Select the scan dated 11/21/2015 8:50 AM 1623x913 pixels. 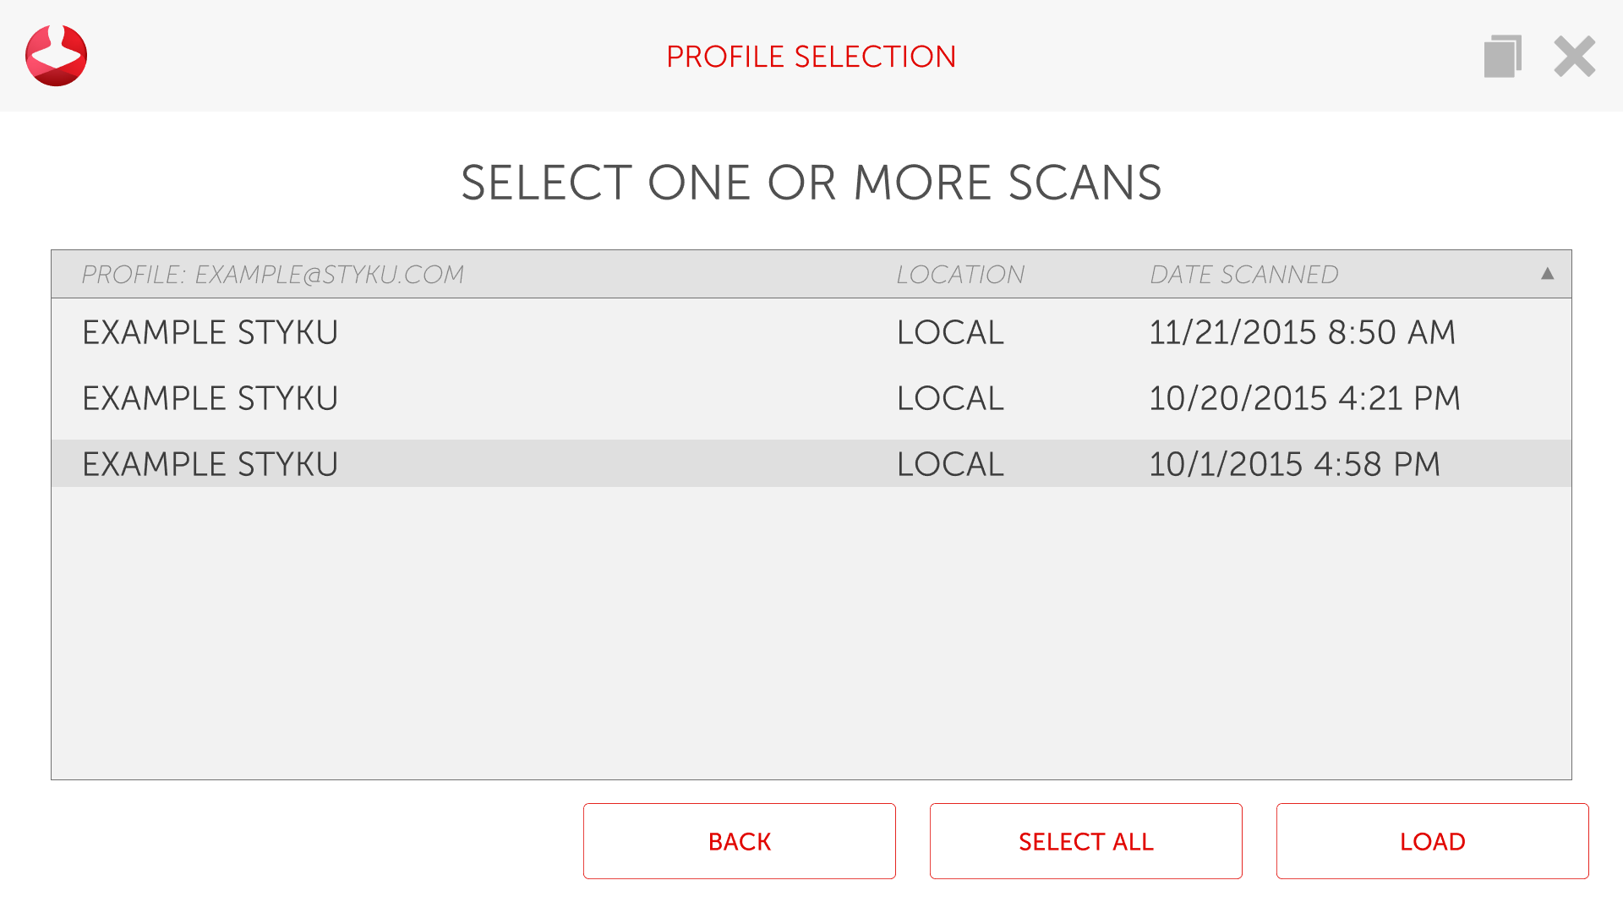click(x=1302, y=332)
